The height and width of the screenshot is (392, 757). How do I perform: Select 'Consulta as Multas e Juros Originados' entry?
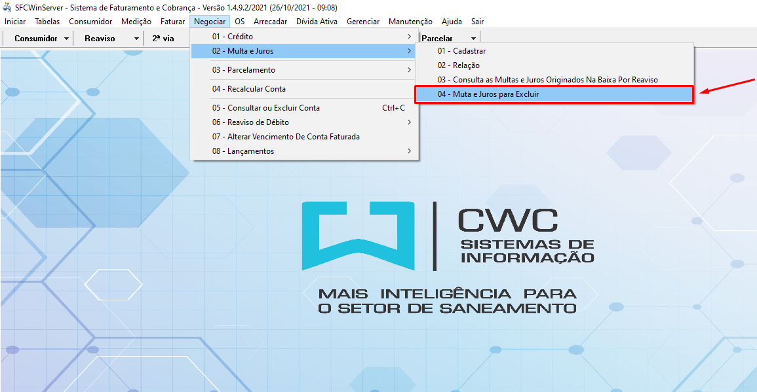[547, 80]
